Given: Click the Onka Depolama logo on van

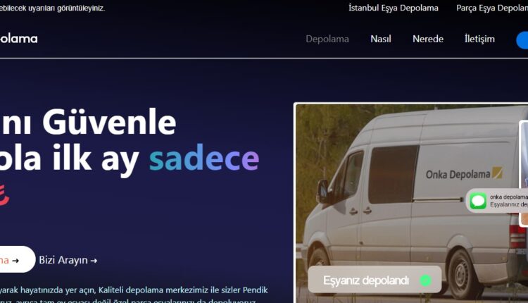Looking at the screenshot, I should pyautogui.click(x=464, y=174).
